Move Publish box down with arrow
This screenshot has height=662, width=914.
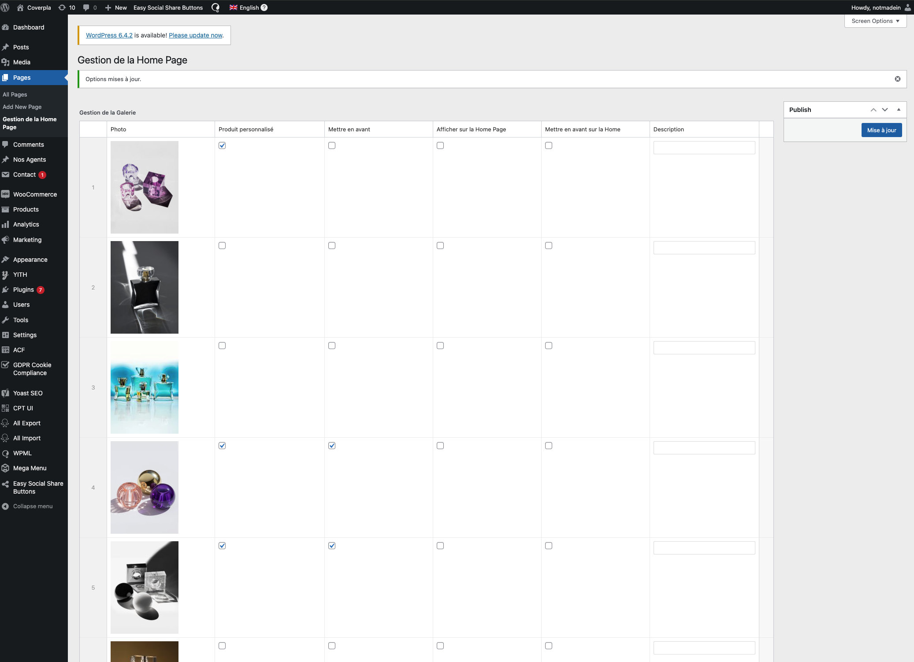click(x=885, y=110)
